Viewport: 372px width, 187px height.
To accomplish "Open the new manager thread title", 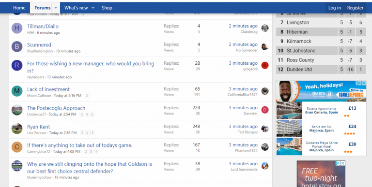I will coord(91,67).
